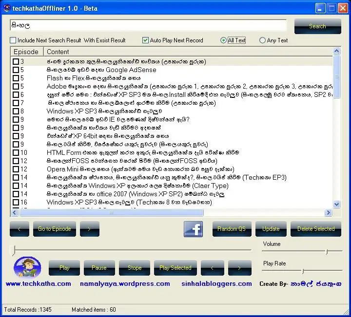Tick checkbox of Flash and Flex row
351x317 pixels.
(16, 78)
